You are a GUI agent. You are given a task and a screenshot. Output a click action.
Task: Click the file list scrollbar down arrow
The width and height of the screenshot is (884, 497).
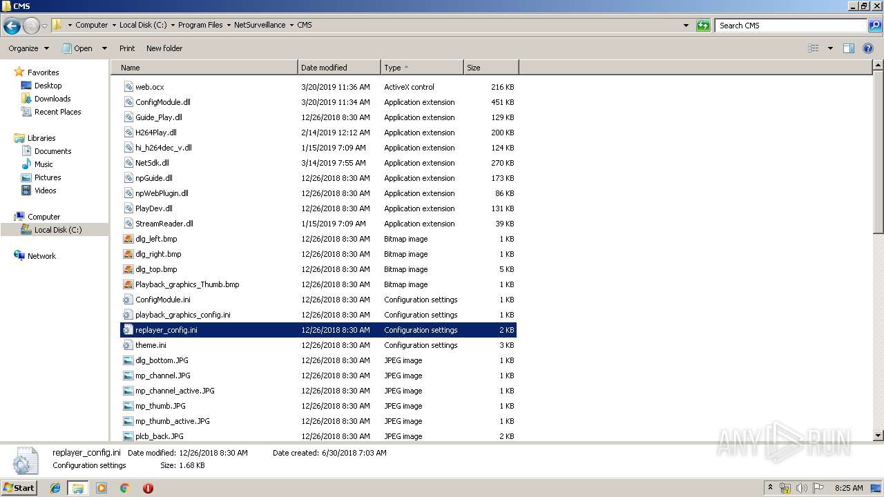(x=878, y=436)
